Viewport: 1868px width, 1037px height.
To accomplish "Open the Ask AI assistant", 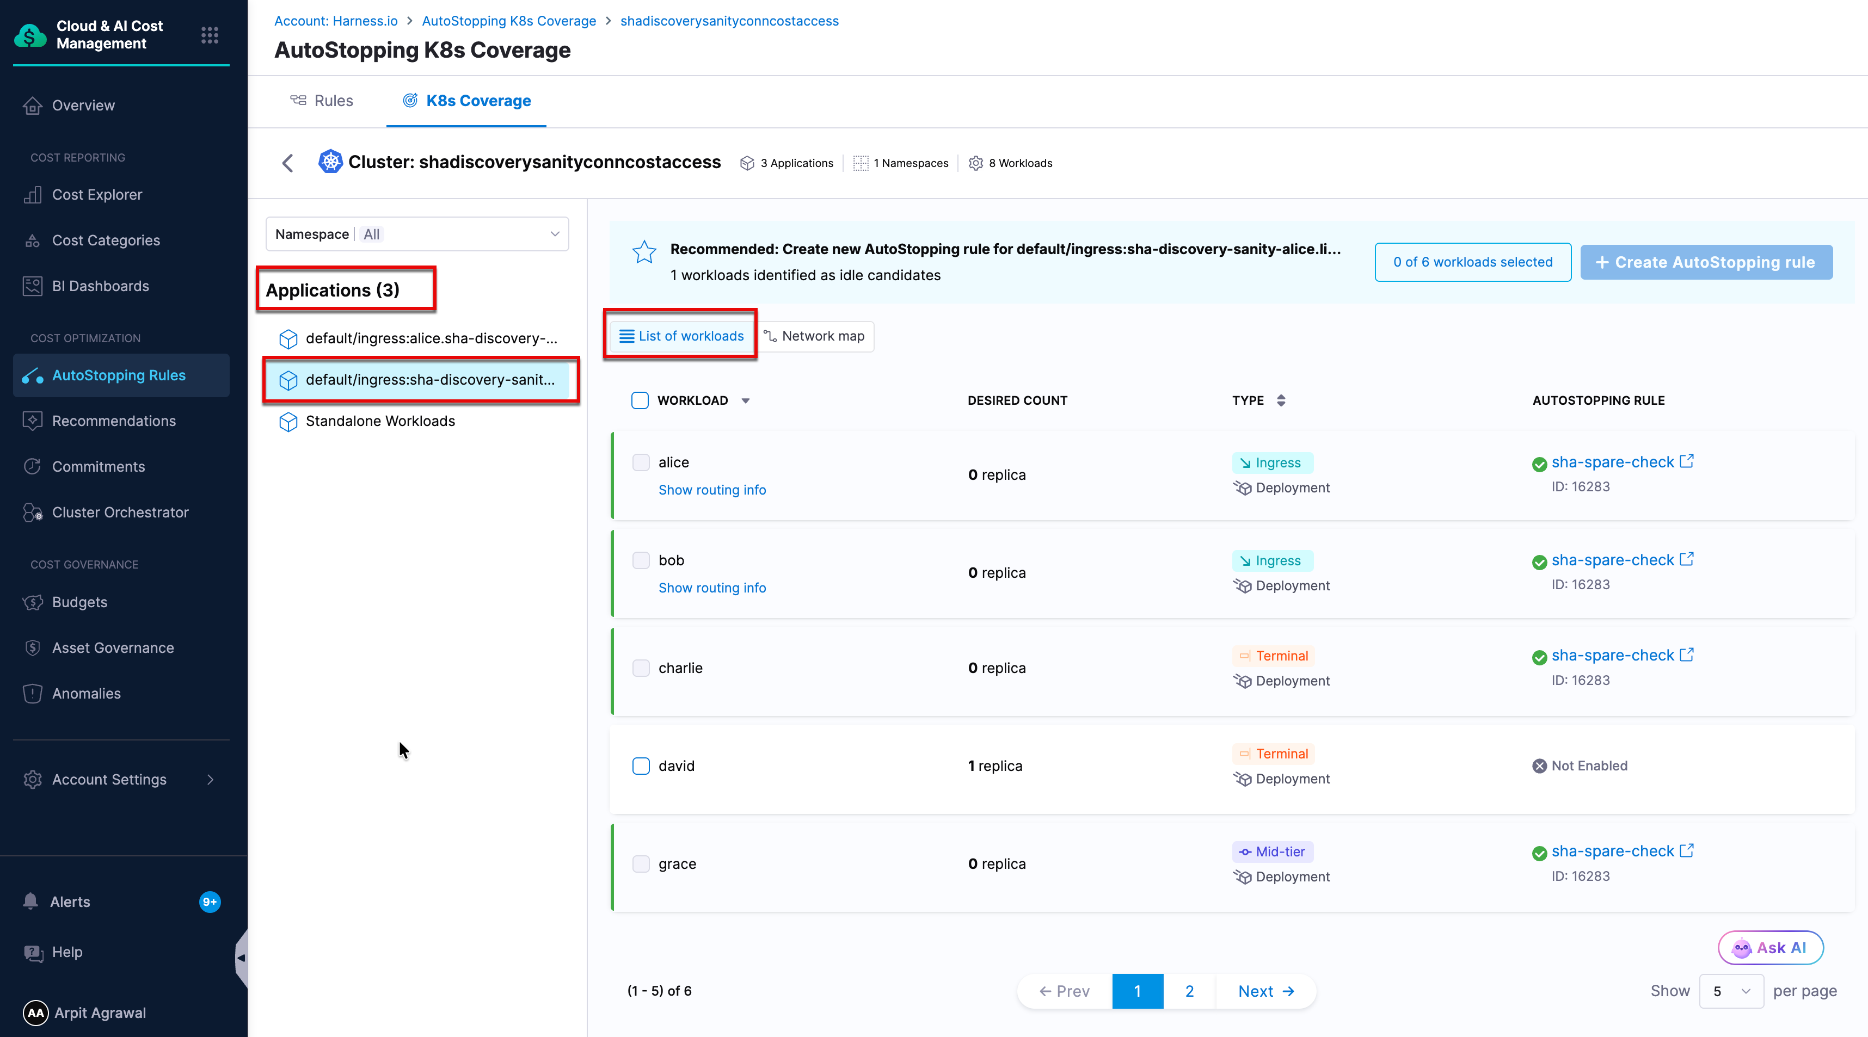I will (x=1770, y=947).
